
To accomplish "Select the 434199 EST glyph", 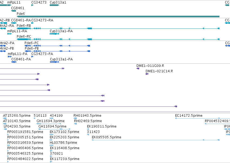I will coord(52,118).
